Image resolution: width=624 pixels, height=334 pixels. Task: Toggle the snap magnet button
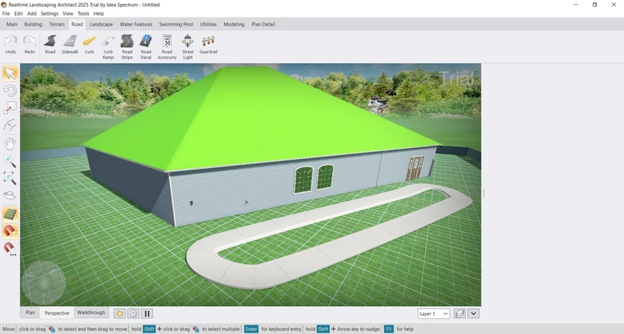(x=10, y=231)
